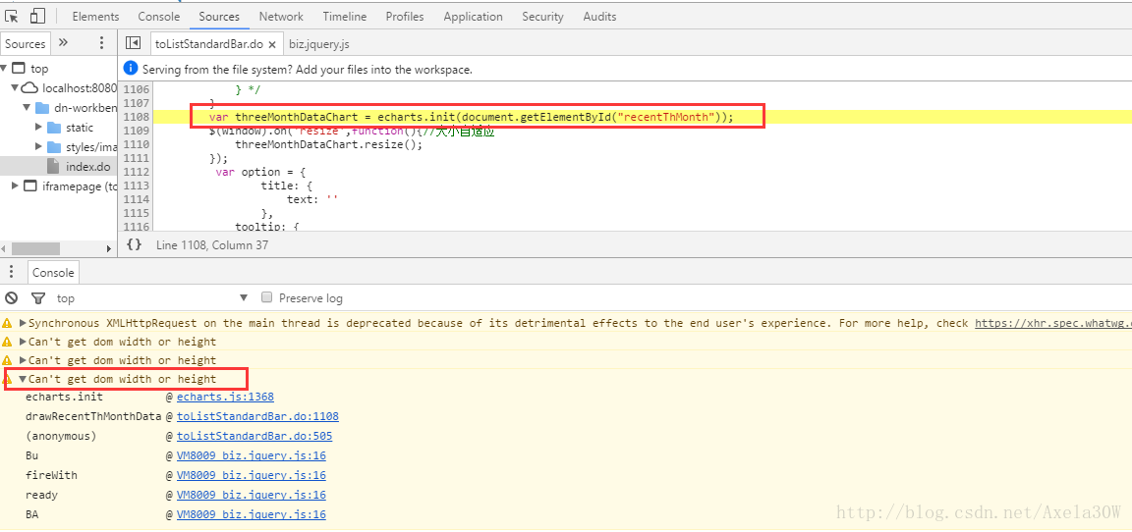Screen dimensions: 1132x532
Task: Expand the first Can't get dom warning
Action: [24, 342]
